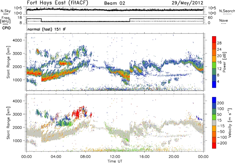Click the Velocity colorbar segment between 100 and 200
This screenshot has width=235, height=163.
point(214,106)
